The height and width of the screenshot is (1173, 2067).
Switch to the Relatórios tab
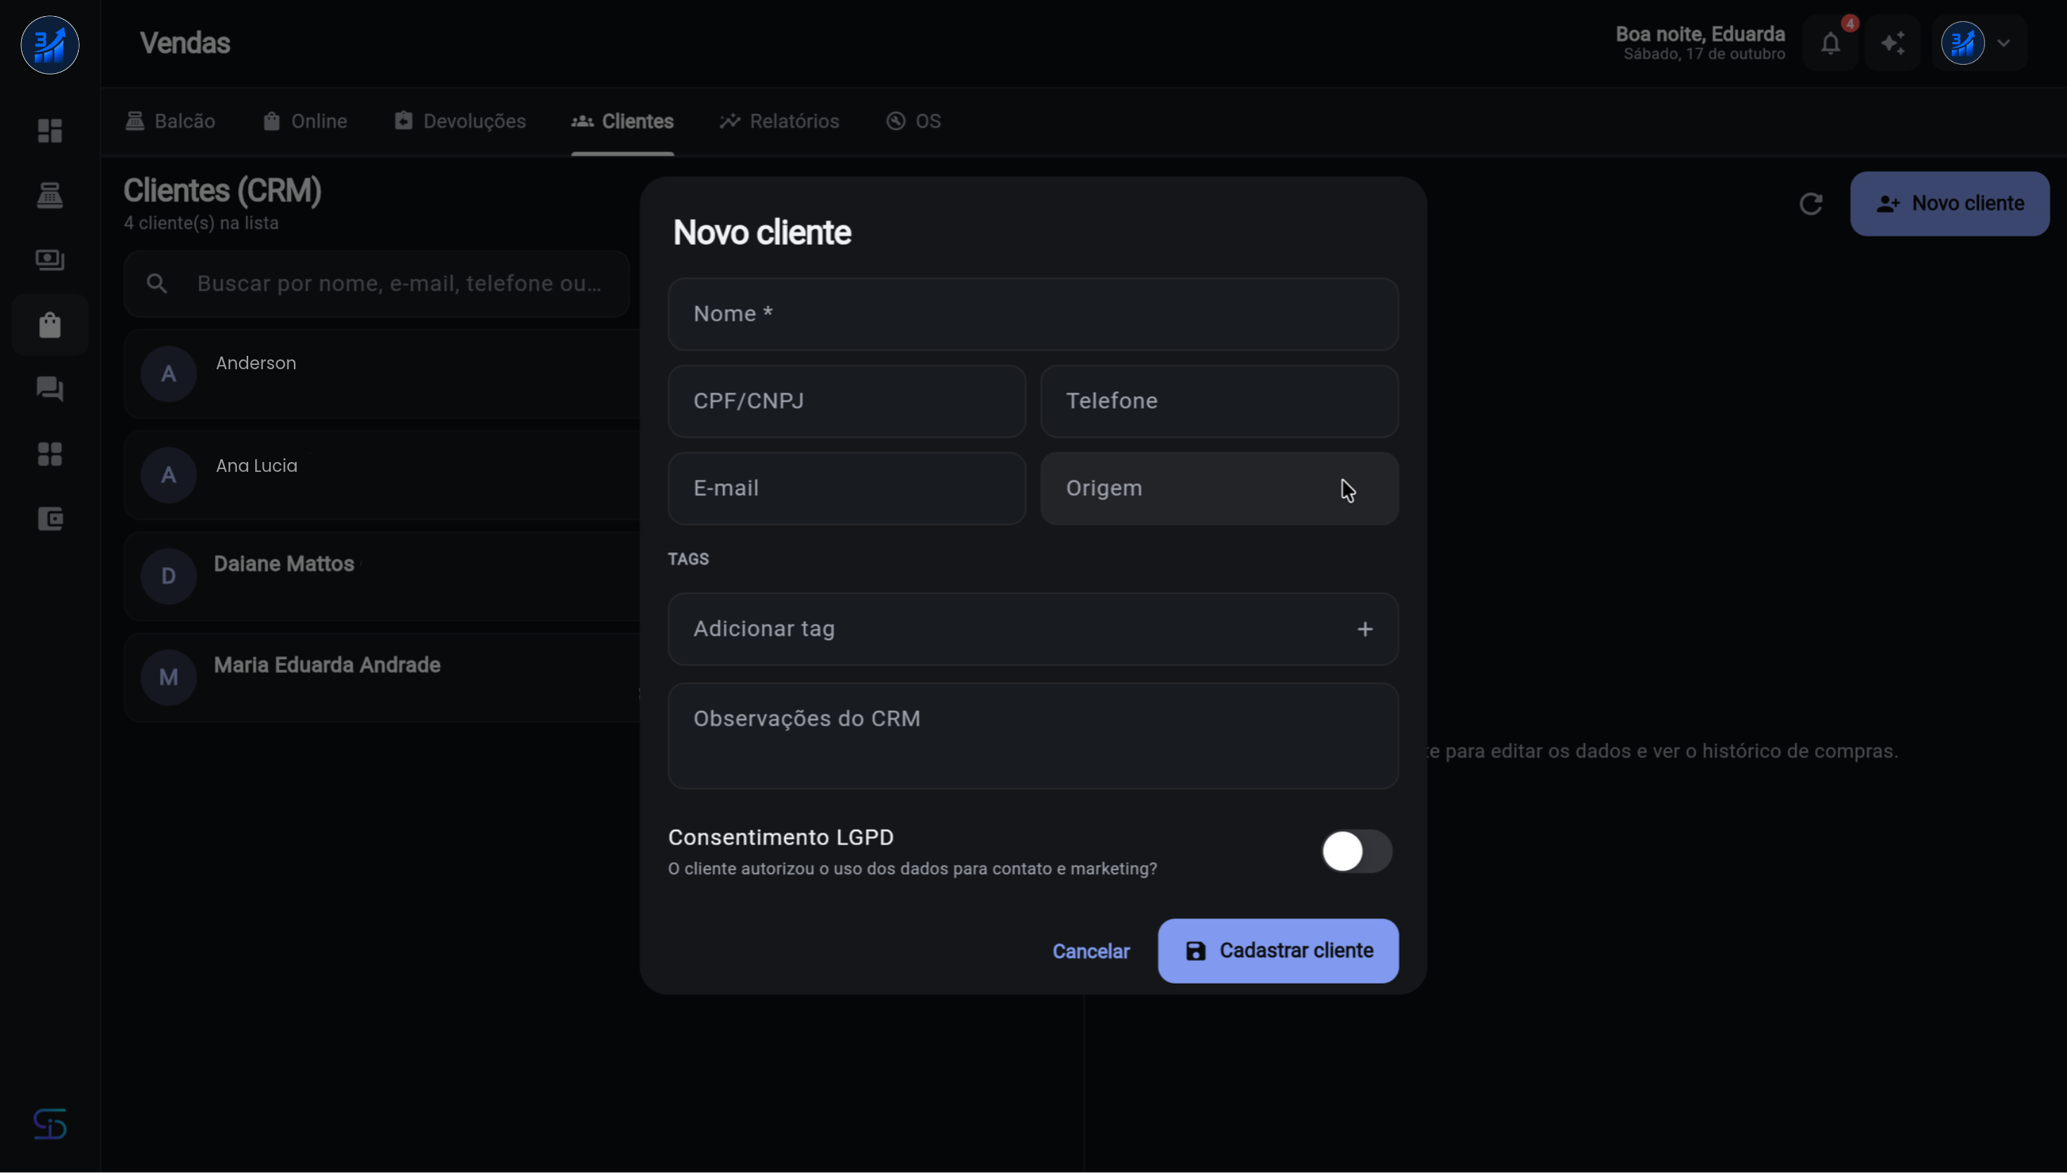780,122
